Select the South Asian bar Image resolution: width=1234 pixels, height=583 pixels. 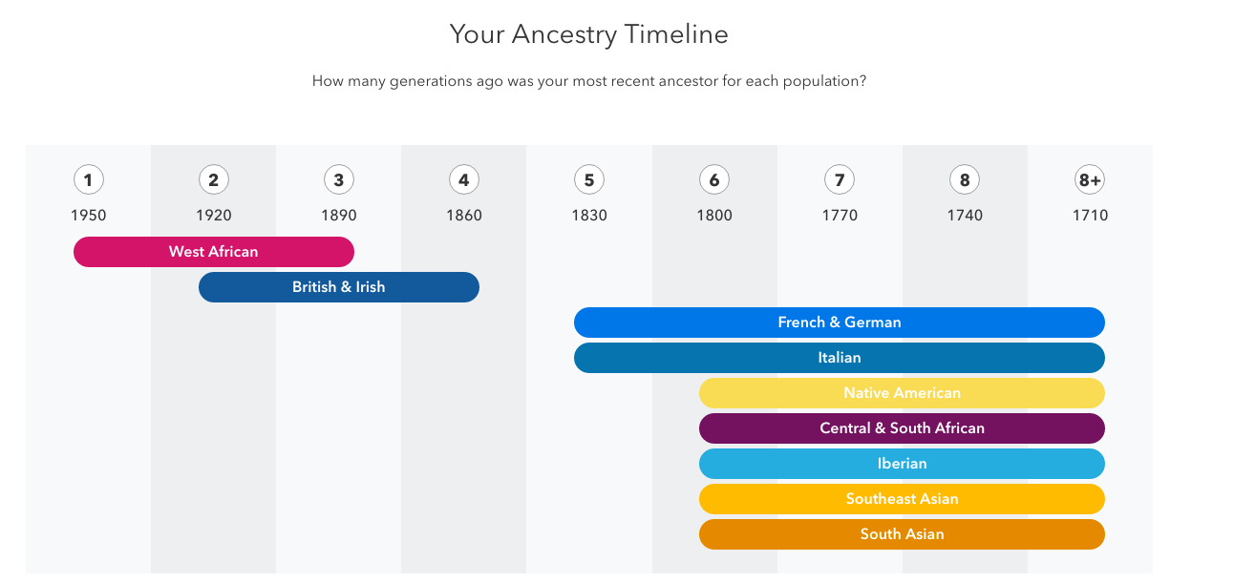pyautogui.click(x=902, y=534)
